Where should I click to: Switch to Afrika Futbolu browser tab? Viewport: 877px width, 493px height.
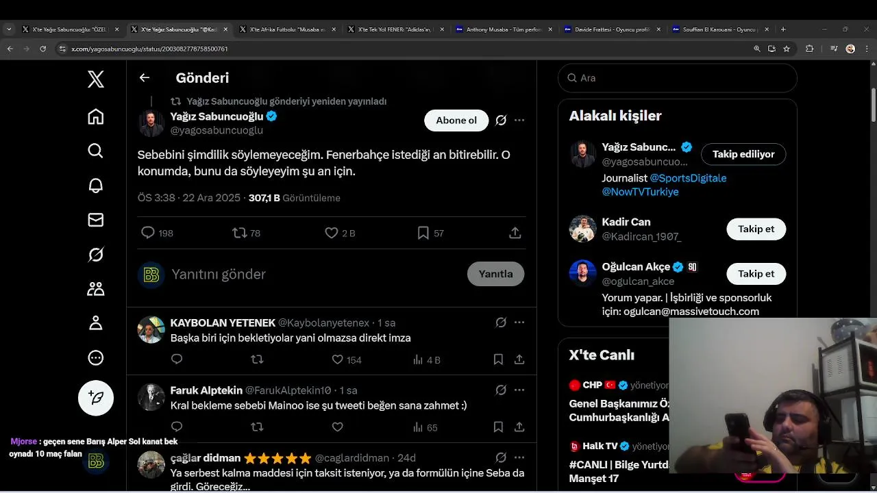coord(286,29)
